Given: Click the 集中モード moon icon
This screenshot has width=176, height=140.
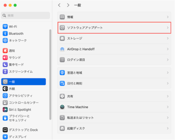Looking at the screenshot, I should pos(5,64).
